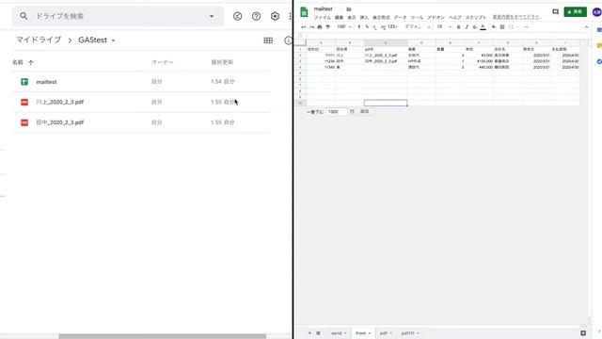Click the paint format icon

pyautogui.click(x=328, y=27)
